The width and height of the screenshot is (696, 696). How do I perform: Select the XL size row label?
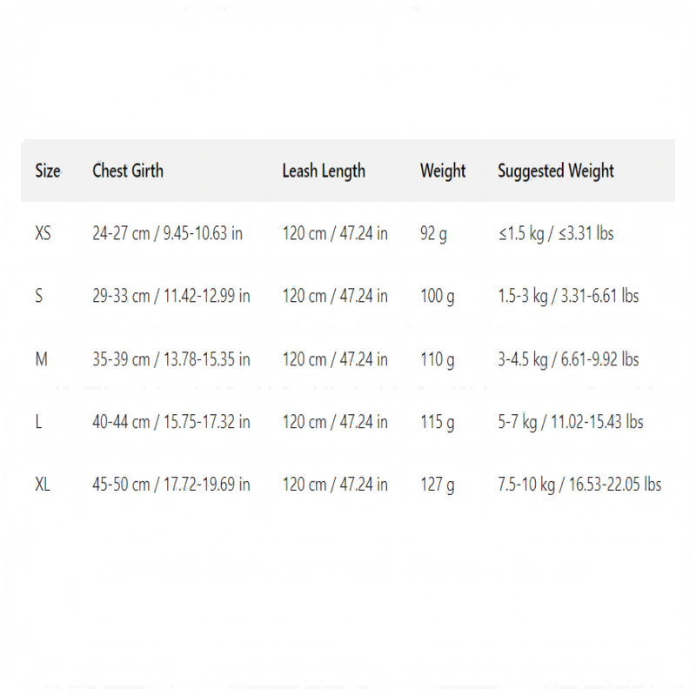[43, 485]
